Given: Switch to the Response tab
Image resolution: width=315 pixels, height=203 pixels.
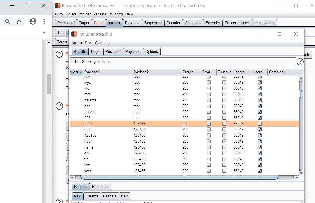Looking at the screenshot, I should [100, 186].
